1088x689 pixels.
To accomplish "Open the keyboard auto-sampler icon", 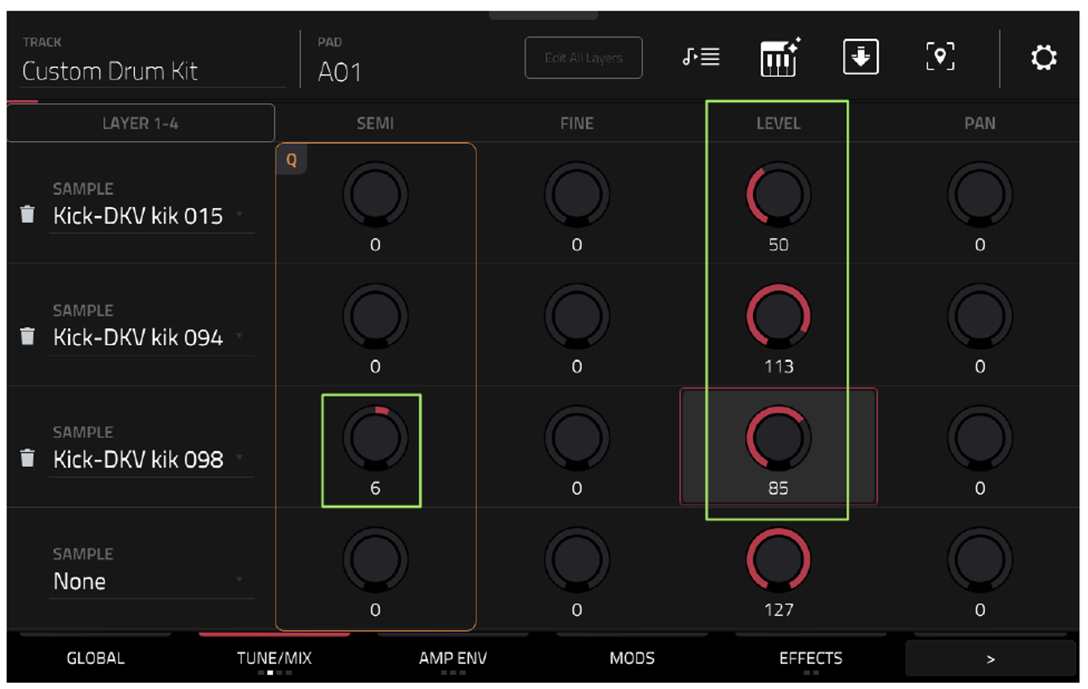I will pyautogui.click(x=780, y=57).
